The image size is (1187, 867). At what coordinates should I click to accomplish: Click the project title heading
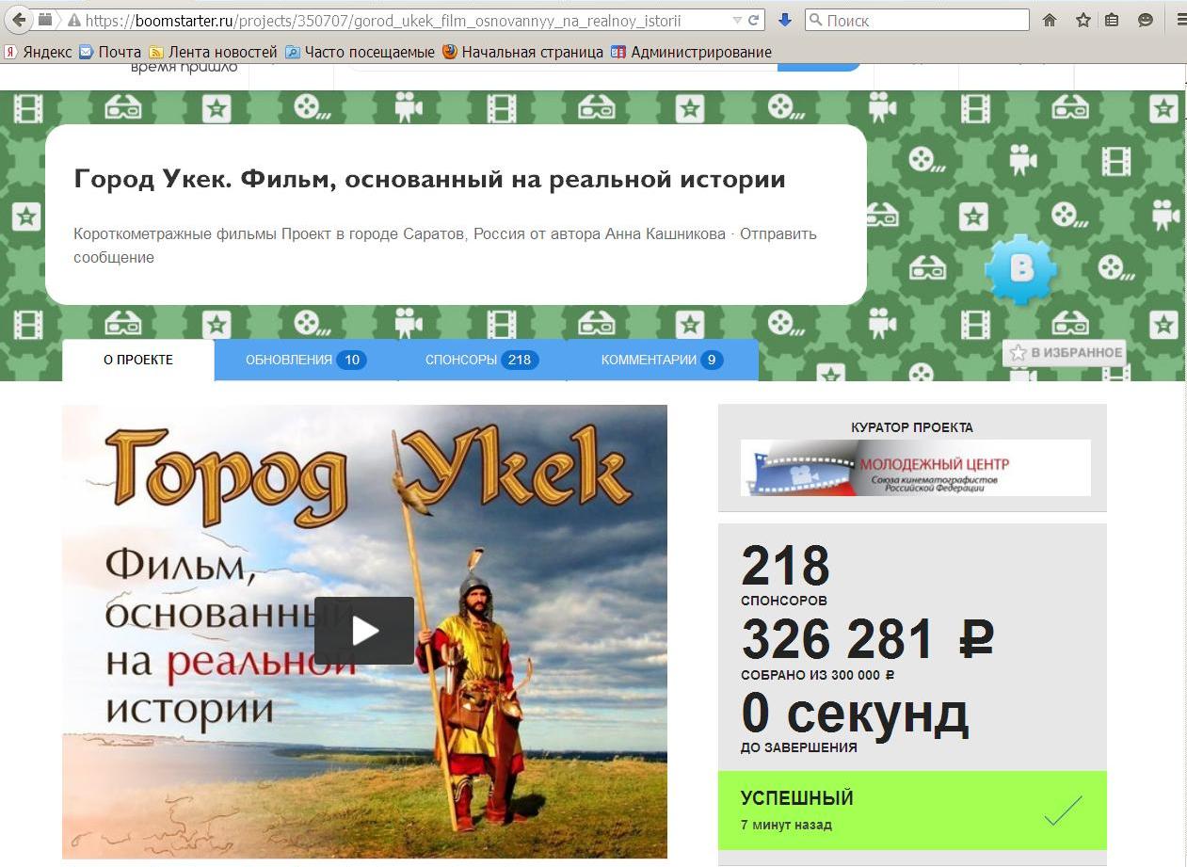(x=429, y=179)
